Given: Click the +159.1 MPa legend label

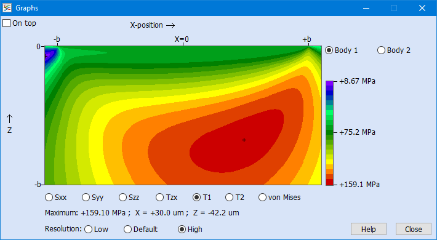Looking at the screenshot, I should coord(359,184).
